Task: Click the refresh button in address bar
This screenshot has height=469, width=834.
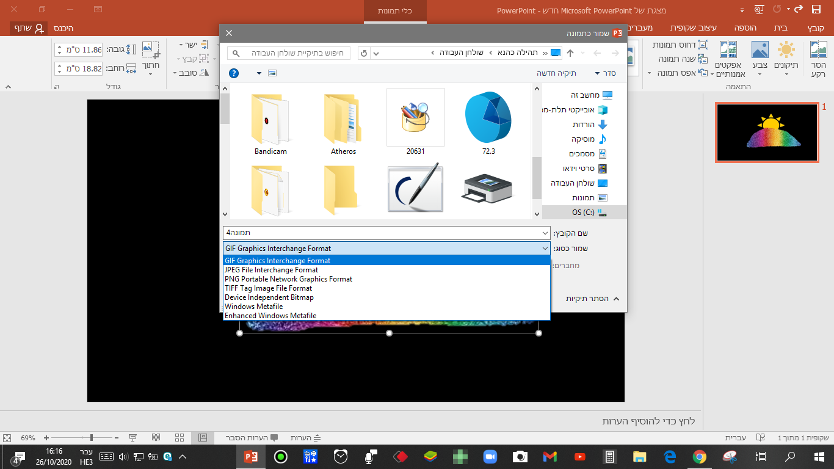Action: (x=364, y=53)
